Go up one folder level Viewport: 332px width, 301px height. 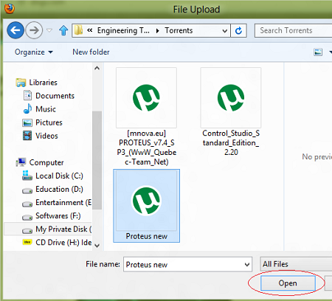[63, 30]
